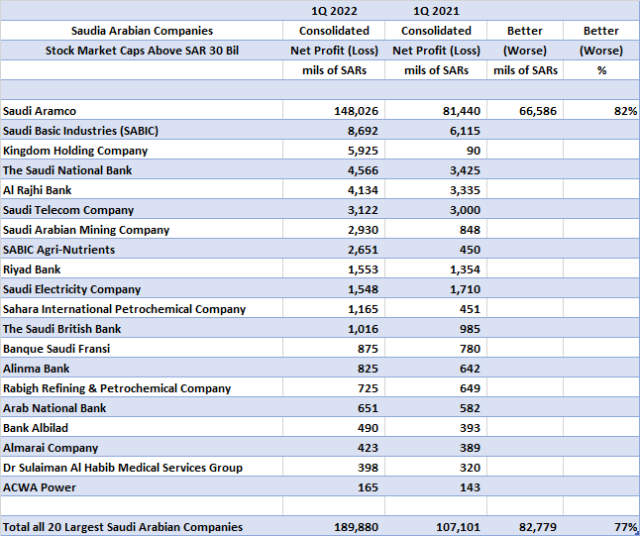Select Banque Saudi Fransi value 875

click(x=334, y=348)
